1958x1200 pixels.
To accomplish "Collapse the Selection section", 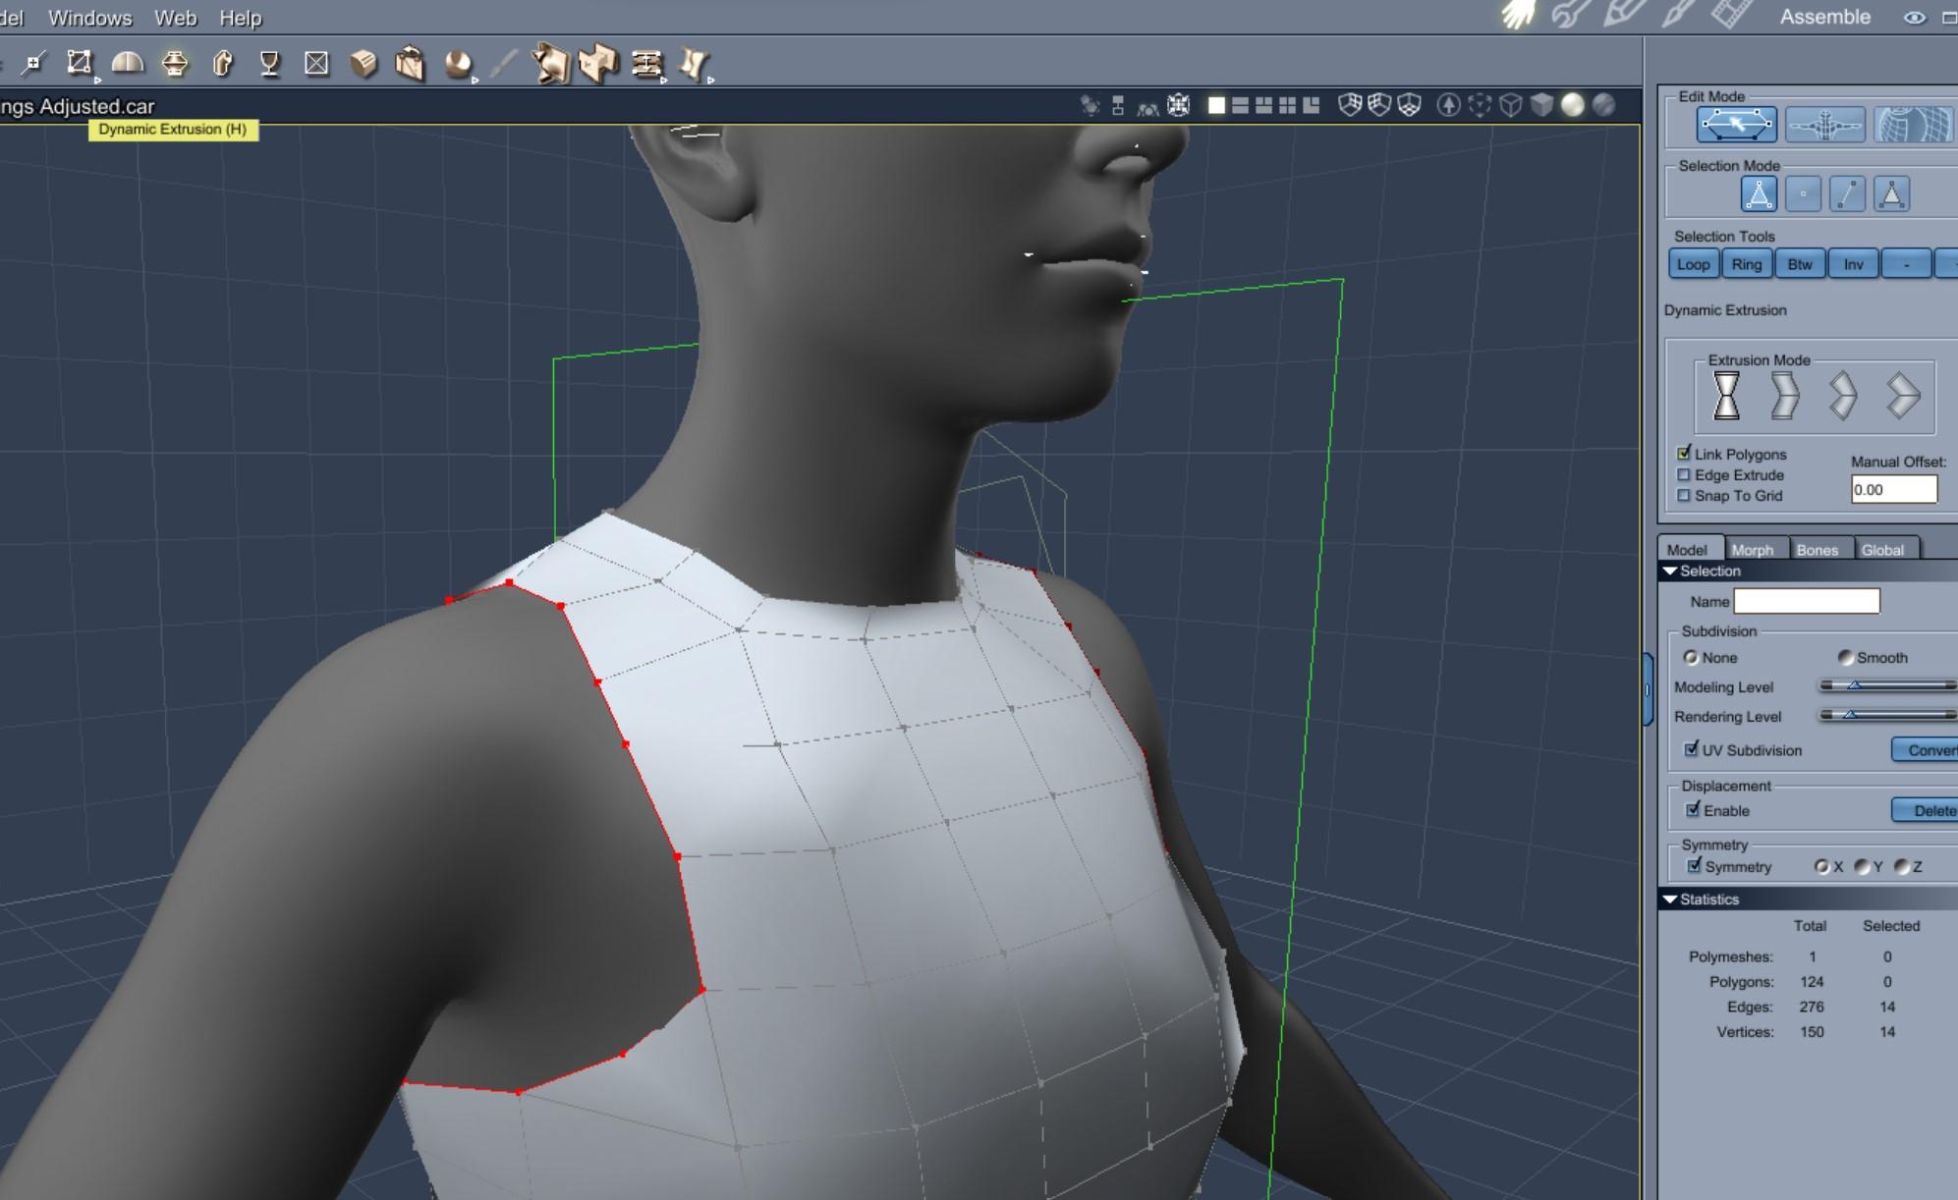I will point(1669,571).
